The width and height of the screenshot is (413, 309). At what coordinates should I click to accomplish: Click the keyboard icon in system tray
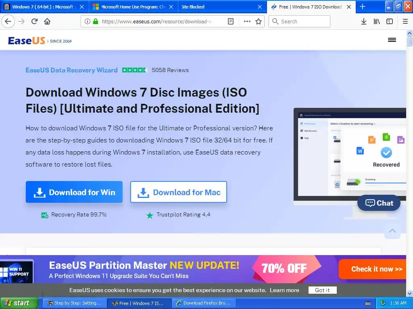click(368, 303)
